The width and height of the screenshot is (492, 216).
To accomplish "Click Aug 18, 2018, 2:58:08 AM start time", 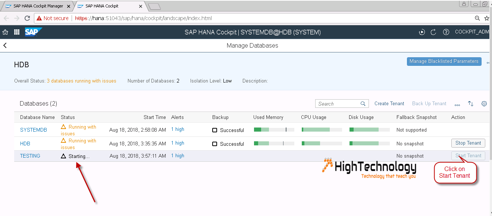I will pos(138,130).
